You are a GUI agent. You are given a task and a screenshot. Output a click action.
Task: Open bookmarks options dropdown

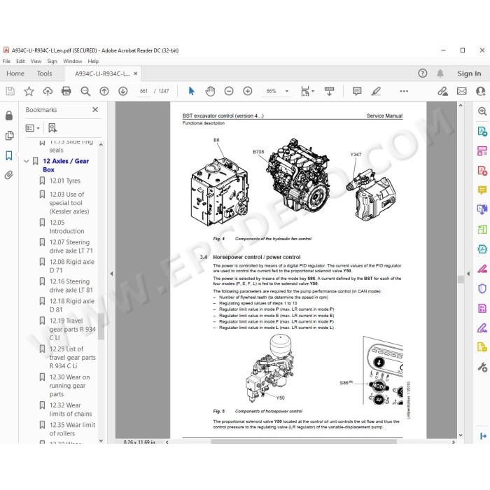32,128
